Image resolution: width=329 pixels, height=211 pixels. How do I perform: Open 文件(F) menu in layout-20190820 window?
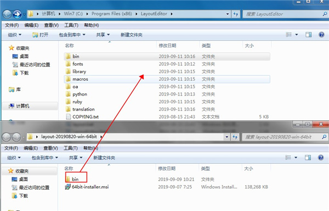[11, 148]
